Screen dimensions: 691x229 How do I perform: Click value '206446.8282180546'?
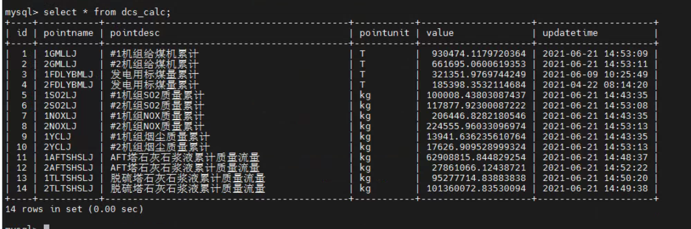tap(479, 116)
